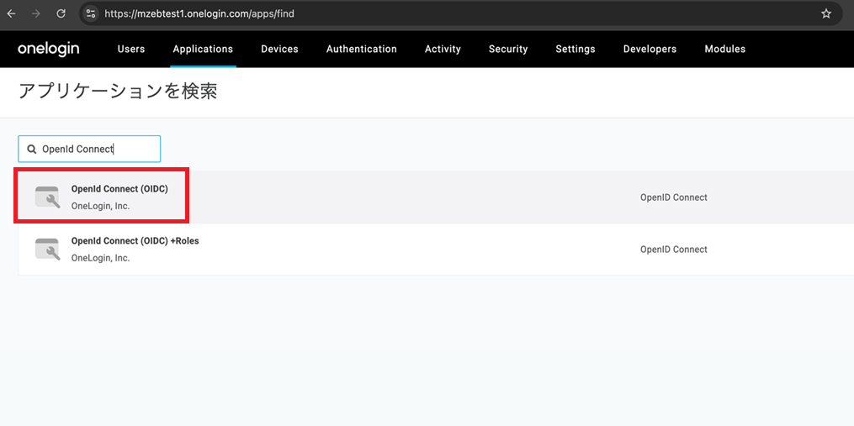
Task: Open the Security menu
Action: pos(508,50)
